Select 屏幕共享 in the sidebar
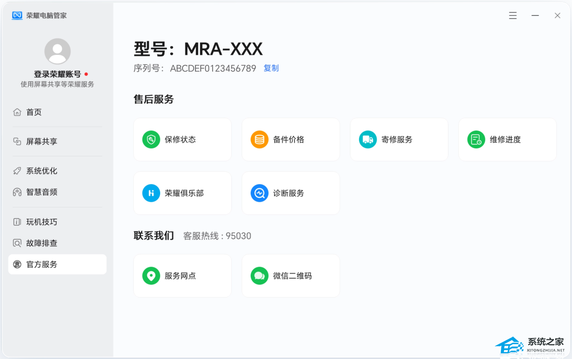The height and width of the screenshot is (359, 572). pyautogui.click(x=41, y=142)
